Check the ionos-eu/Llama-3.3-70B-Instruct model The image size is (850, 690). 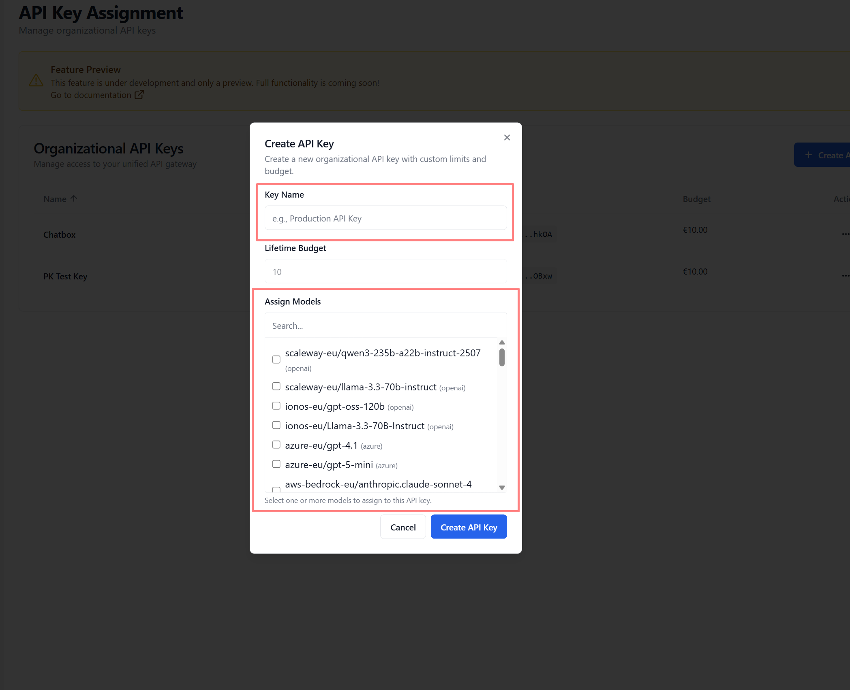pyautogui.click(x=276, y=425)
